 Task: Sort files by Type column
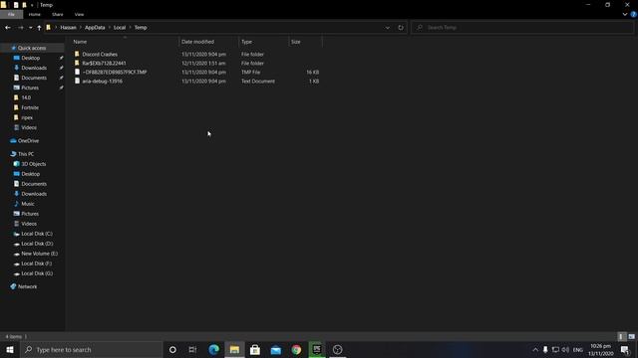click(263, 42)
